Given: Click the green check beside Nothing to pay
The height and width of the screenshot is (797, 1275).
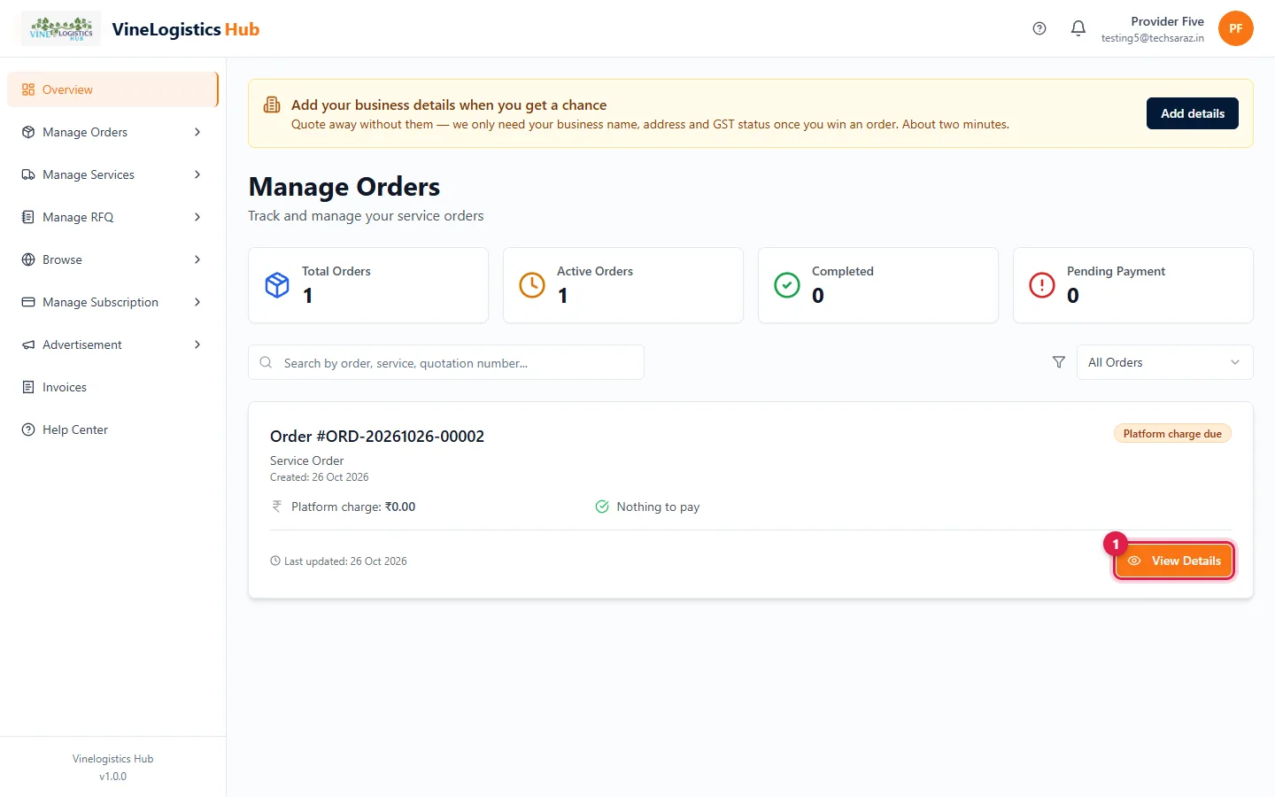Looking at the screenshot, I should coord(602,507).
